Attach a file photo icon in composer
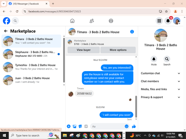This screenshot has height=139, width=186. (74, 126)
